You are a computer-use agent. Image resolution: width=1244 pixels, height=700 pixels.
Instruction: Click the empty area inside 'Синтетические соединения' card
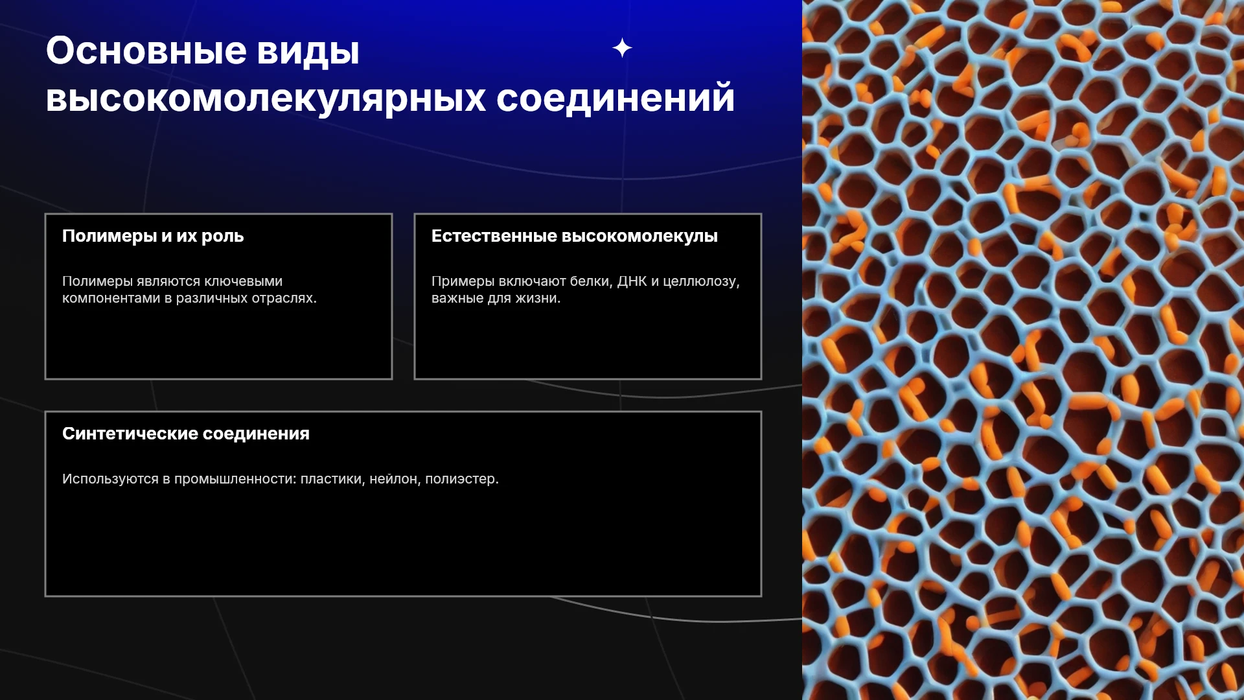click(403, 541)
